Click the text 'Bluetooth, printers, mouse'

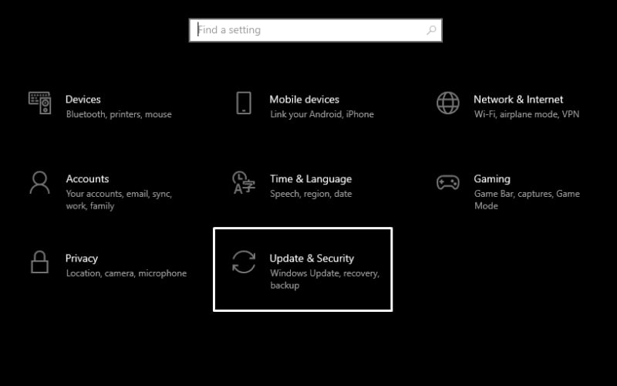pos(119,114)
